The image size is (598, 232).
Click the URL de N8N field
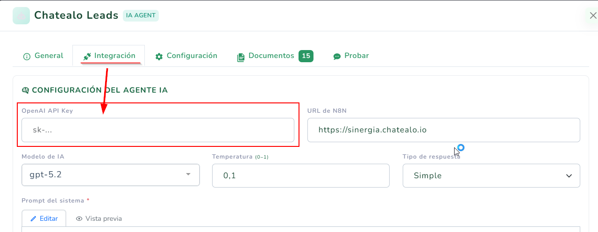point(444,130)
